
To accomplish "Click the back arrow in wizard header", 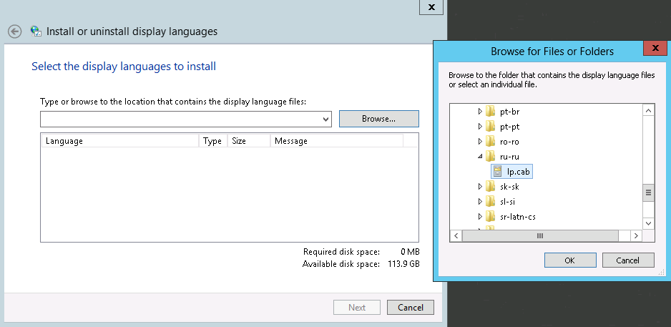I will [x=14, y=31].
